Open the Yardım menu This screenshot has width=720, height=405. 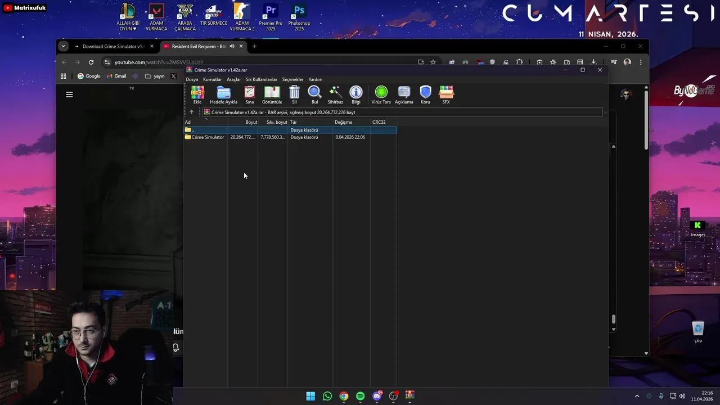click(x=315, y=79)
